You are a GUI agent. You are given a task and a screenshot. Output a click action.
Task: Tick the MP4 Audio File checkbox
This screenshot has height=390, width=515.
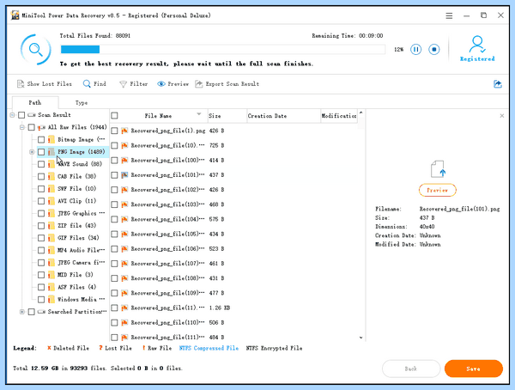tap(41, 250)
